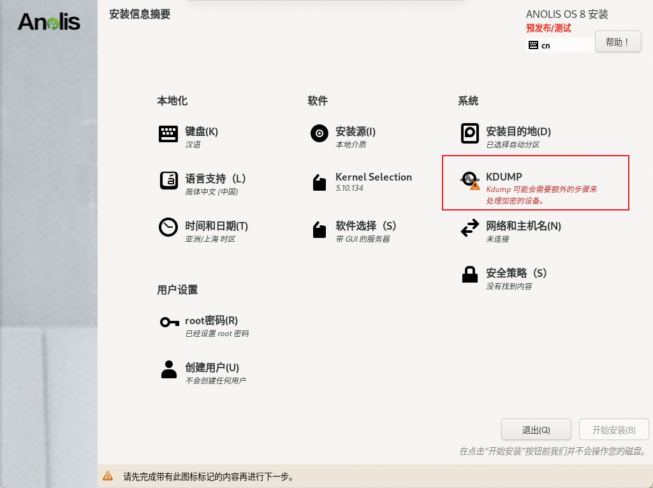The height and width of the screenshot is (488, 653).
Task: Click the key icon for root密码
Action: tap(168, 323)
